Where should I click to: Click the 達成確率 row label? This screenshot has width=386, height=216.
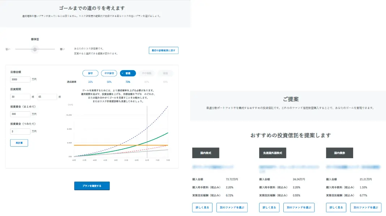tap(72, 82)
